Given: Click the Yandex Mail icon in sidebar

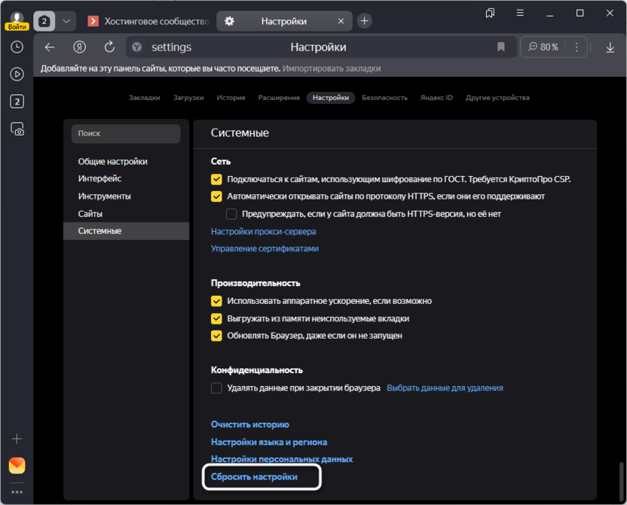Looking at the screenshot, I should (x=17, y=465).
